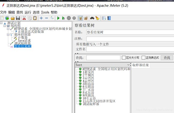Click the minus Collapse All icon
The height and width of the screenshot is (113, 174).
47,18
